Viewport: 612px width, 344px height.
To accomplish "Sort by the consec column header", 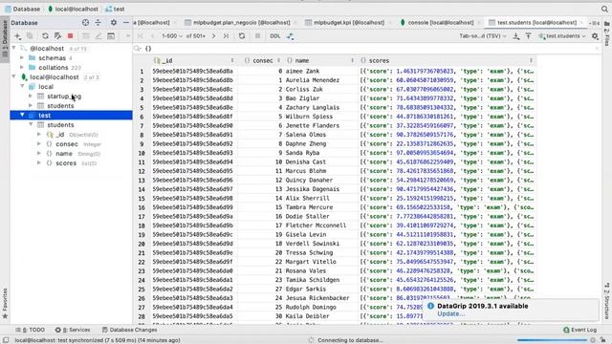I will point(261,60).
